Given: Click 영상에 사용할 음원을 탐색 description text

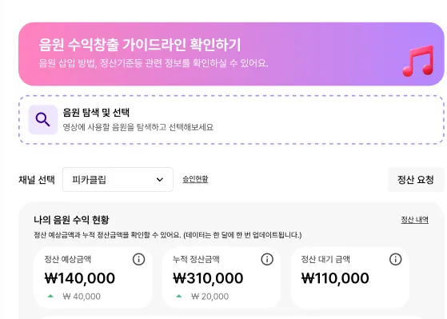Looking at the screenshot, I should coord(138,127).
